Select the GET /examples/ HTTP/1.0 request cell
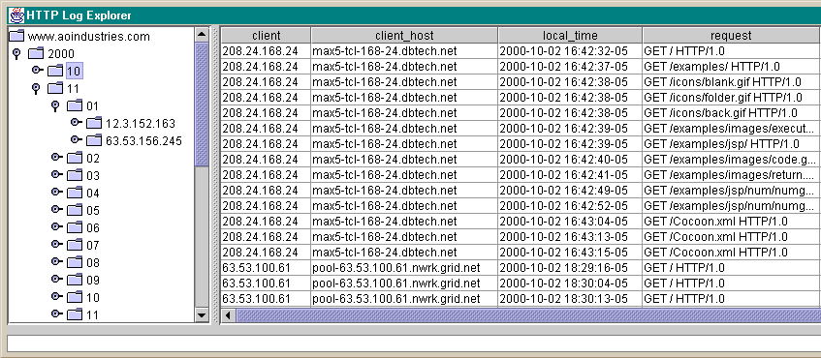This screenshot has height=358, width=821. pyautogui.click(x=732, y=67)
